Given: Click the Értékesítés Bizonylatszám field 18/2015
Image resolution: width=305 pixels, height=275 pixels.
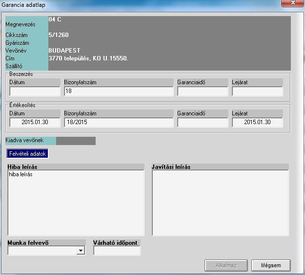Looking at the screenshot, I should (x=119, y=122).
